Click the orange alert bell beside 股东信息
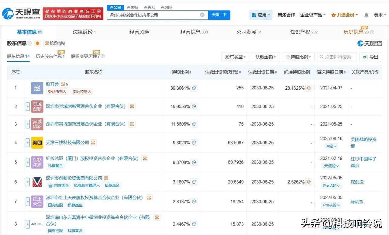Viewport: 389px width, 235px height. [38, 43]
